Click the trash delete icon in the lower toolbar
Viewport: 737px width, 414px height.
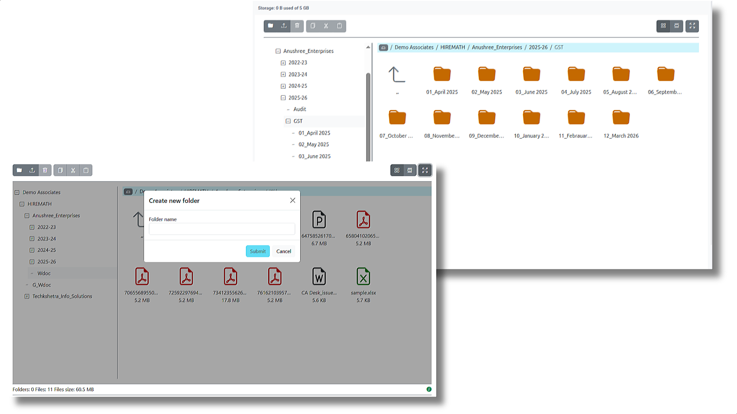tap(45, 170)
